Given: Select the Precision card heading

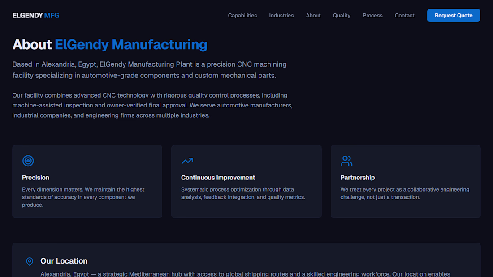Looking at the screenshot, I should (x=35, y=178).
